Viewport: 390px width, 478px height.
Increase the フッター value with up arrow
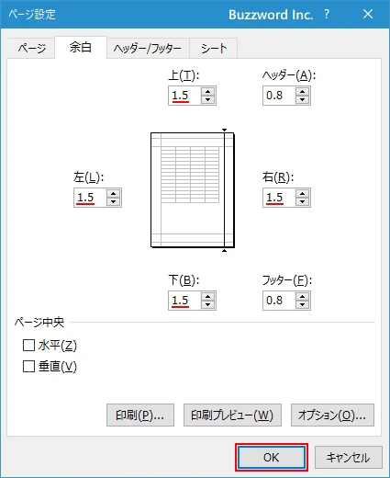point(303,297)
